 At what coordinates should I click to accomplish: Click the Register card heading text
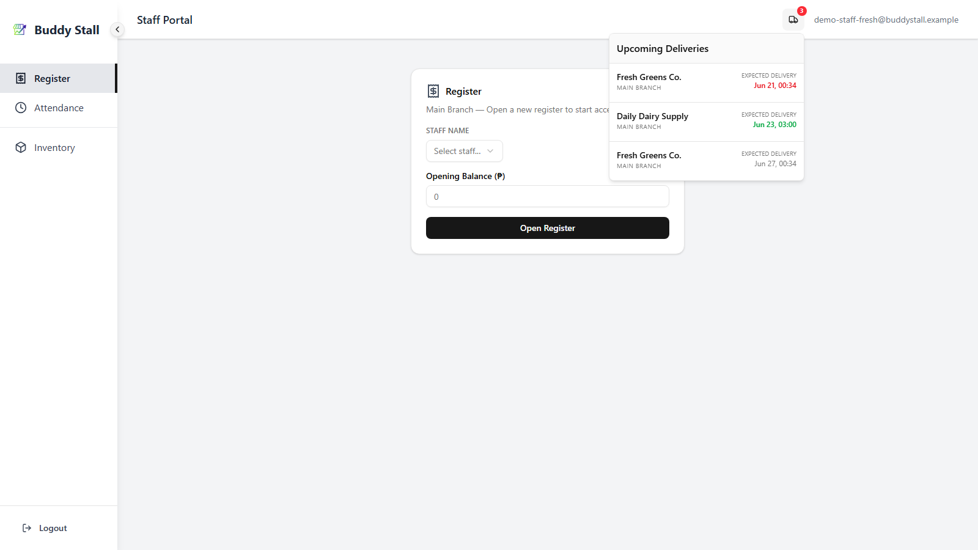(463, 91)
